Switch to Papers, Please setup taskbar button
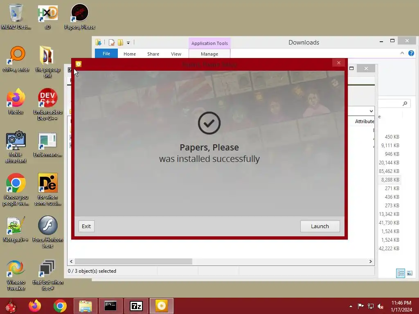Screen dimensions: 419x314 click(161, 306)
